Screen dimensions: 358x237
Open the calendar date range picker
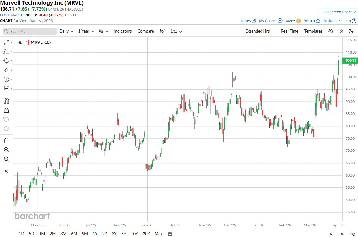pyautogui.click(x=170, y=234)
